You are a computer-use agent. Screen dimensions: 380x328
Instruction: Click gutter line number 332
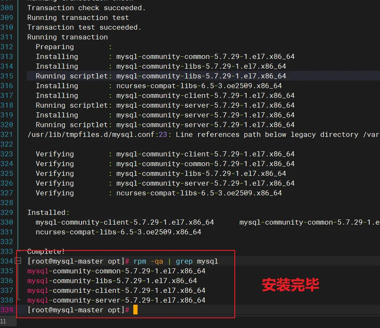coord(7,242)
